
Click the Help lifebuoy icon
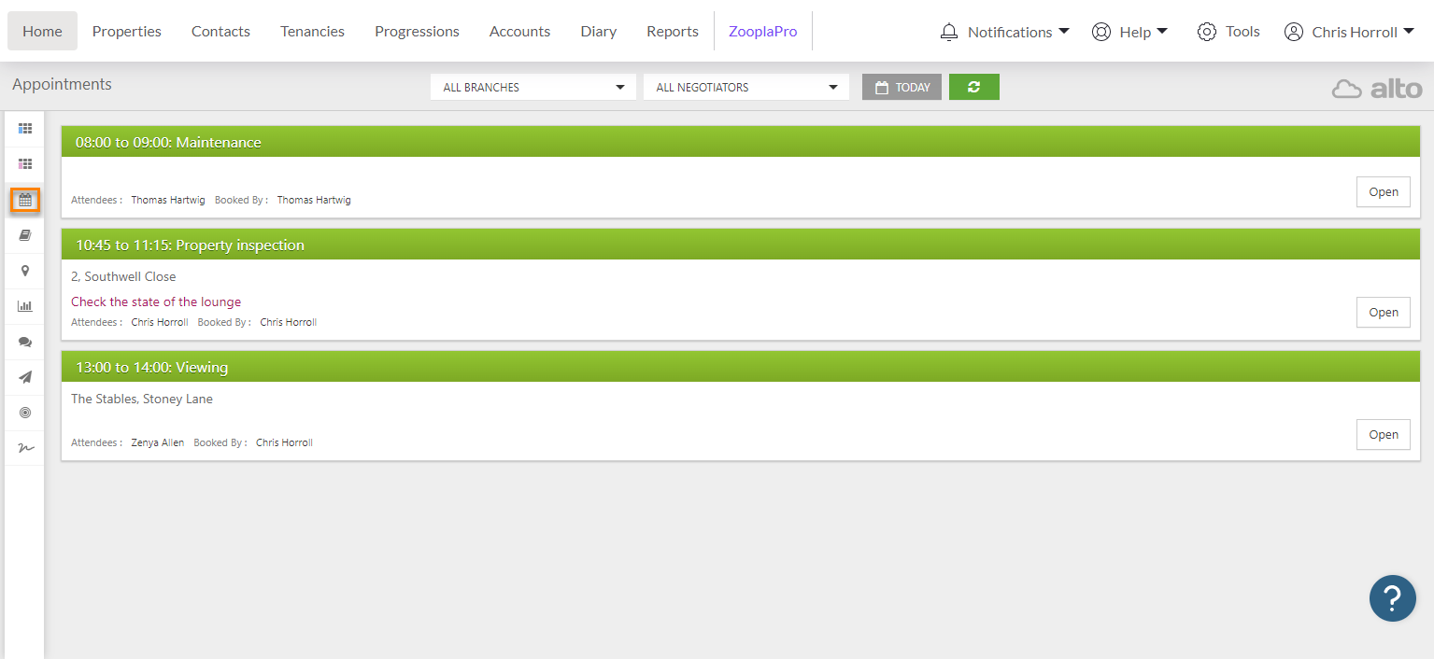point(1101,32)
